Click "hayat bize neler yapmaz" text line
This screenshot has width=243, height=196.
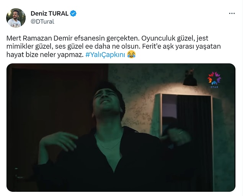tap(44, 55)
